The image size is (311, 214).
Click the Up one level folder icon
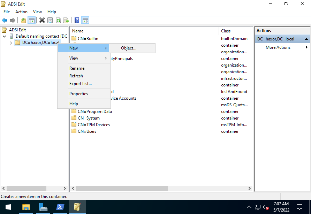click(x=23, y=20)
